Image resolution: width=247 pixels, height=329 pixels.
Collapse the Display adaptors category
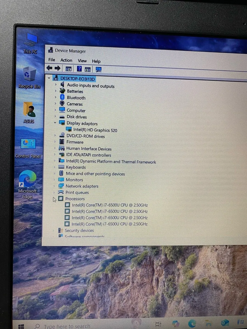55,123
